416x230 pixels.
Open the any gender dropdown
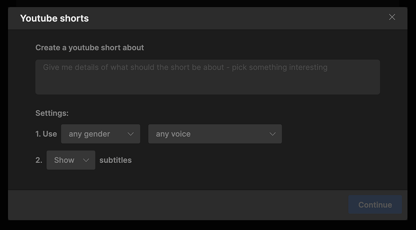tap(100, 134)
